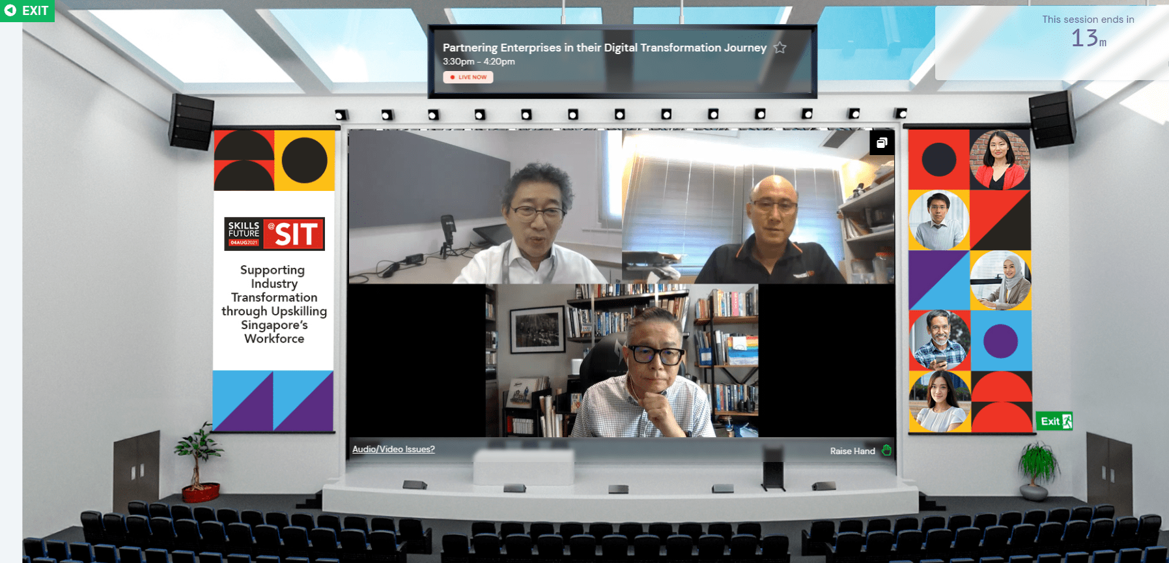
Task: Select the portrait of woman wearing hijab
Action: 1000,280
